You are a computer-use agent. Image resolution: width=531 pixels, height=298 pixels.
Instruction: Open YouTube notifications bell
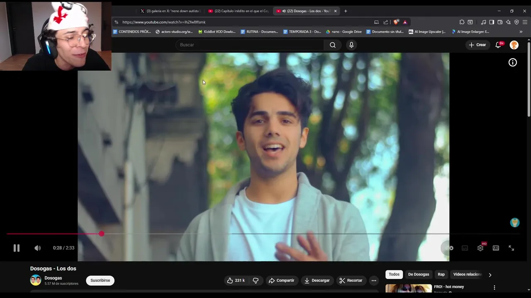point(498,45)
